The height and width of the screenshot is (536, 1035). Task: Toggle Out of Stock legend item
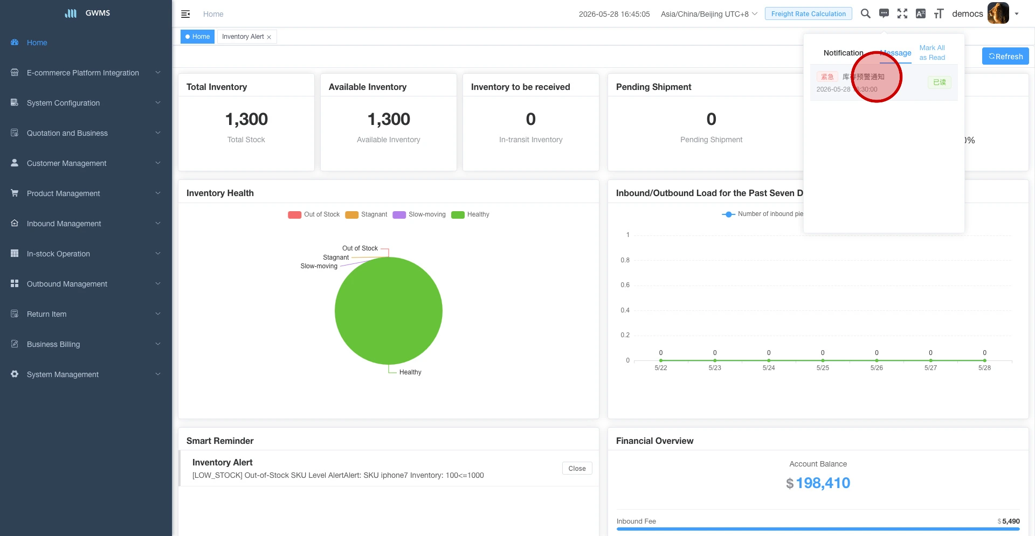click(314, 214)
